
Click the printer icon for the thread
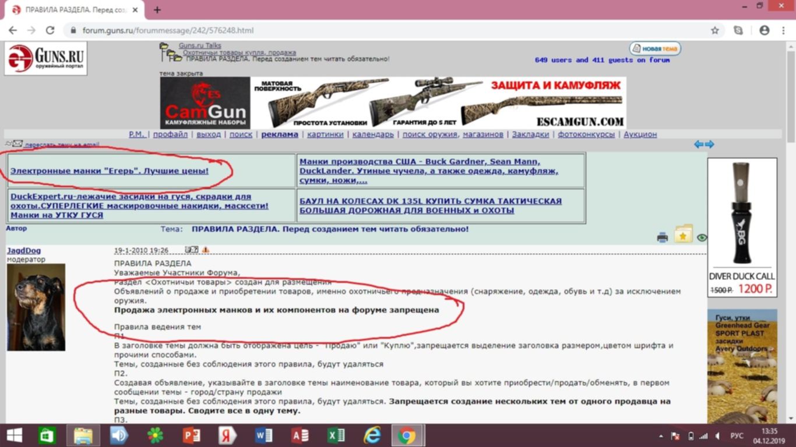tap(663, 237)
